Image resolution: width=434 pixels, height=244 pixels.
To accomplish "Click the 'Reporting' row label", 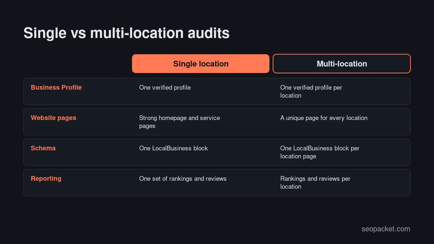I will [x=46, y=179].
